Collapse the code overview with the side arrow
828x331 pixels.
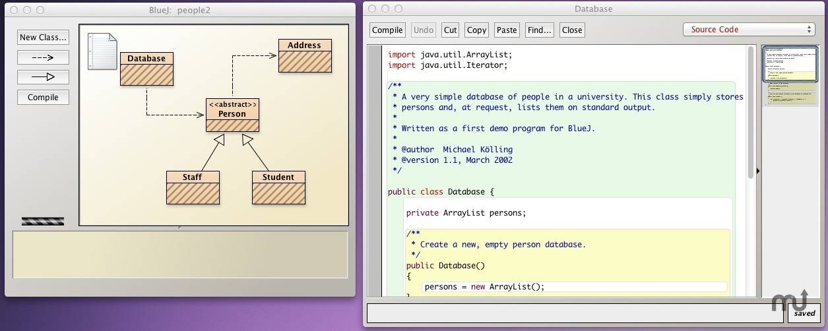pyautogui.click(x=757, y=171)
